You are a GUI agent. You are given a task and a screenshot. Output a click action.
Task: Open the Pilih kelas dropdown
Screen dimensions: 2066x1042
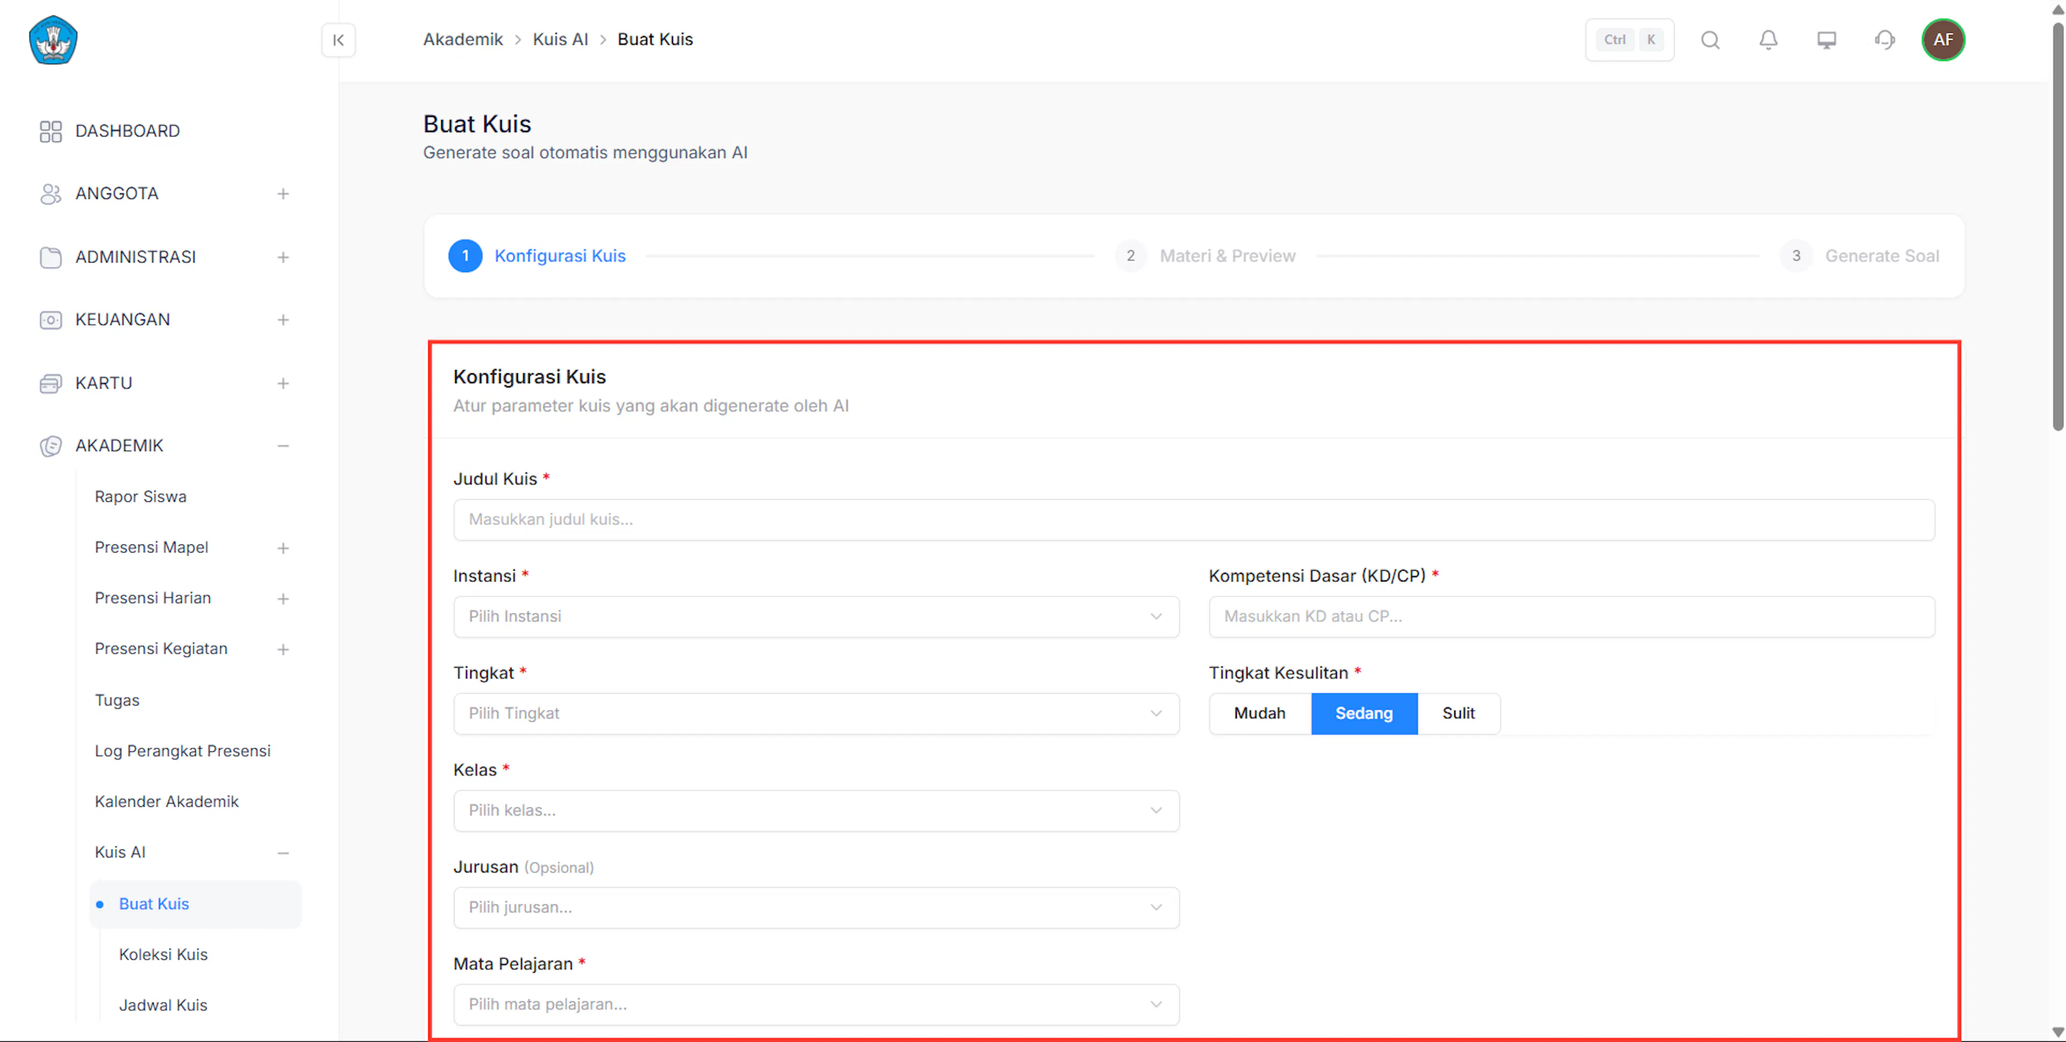pyautogui.click(x=816, y=810)
